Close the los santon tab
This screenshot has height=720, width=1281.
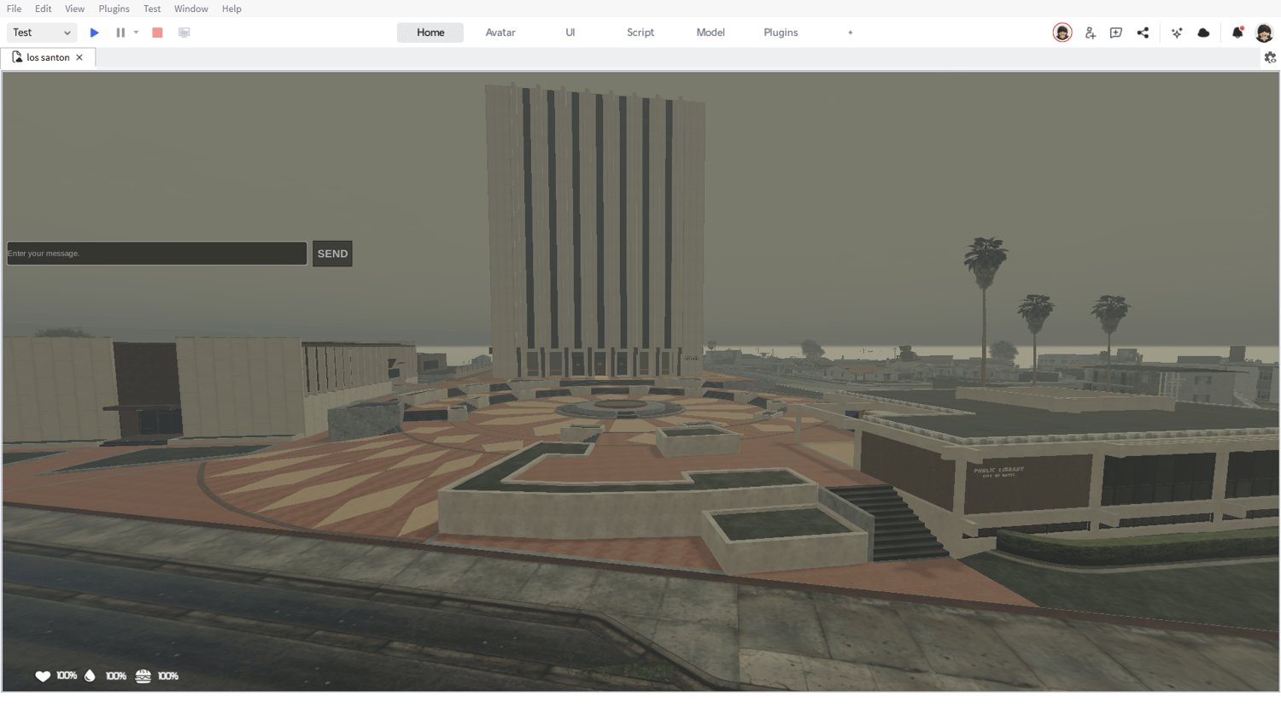tap(79, 57)
